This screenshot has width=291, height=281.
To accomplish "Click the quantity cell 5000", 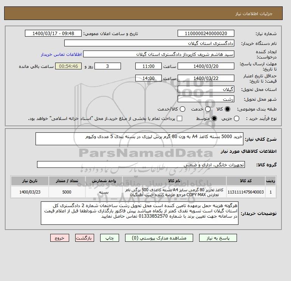I will [67, 192].
